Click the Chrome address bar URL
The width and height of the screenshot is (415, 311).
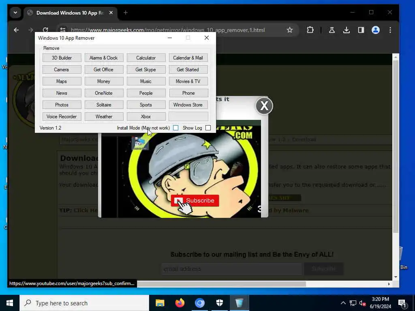(168, 30)
